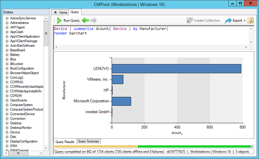
Task: Expand the AutoStartSoftware entity node
Action: click(x=7, y=46)
